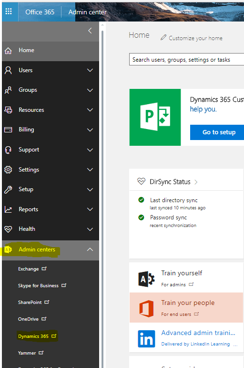Click the Support headset icon

8,150
